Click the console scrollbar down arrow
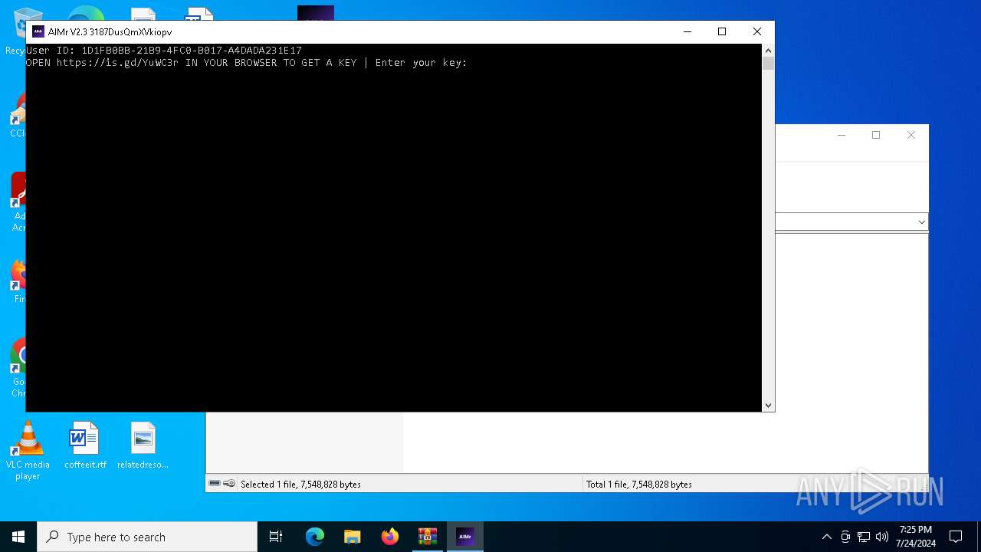The height and width of the screenshot is (552, 981). point(769,406)
